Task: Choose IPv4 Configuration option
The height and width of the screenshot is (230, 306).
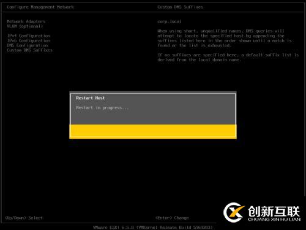Action: (29, 36)
